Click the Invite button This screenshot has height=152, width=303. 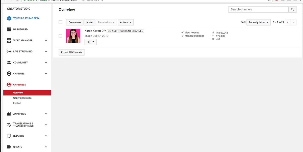[x=89, y=22]
